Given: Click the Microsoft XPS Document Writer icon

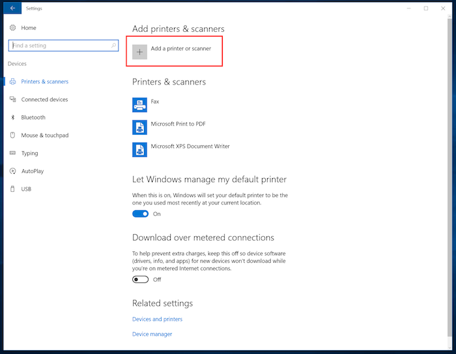Looking at the screenshot, I should 139,150.
